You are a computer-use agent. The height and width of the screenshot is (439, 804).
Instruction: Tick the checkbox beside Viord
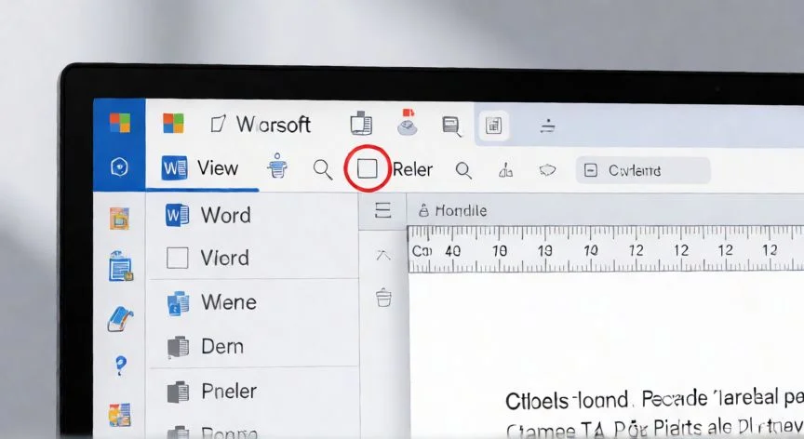[x=178, y=258]
